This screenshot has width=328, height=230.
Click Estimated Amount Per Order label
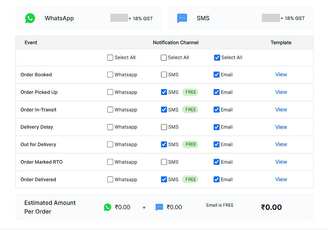(x=50, y=207)
